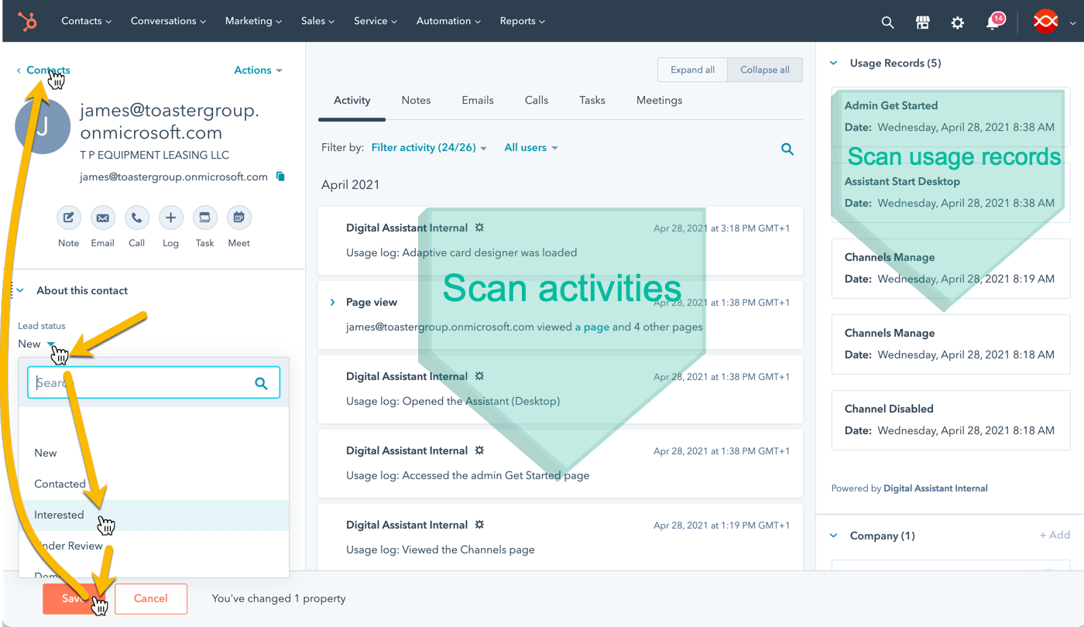Select Contacted lead status option
1084x627 pixels.
(x=154, y=484)
